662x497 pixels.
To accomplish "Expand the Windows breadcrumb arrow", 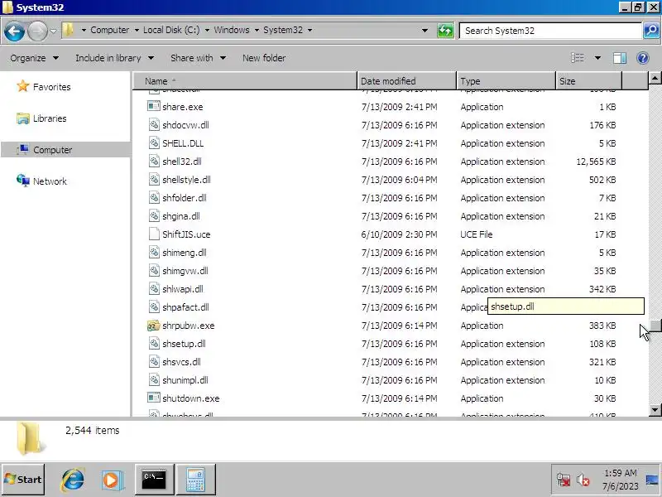I will click(257, 30).
